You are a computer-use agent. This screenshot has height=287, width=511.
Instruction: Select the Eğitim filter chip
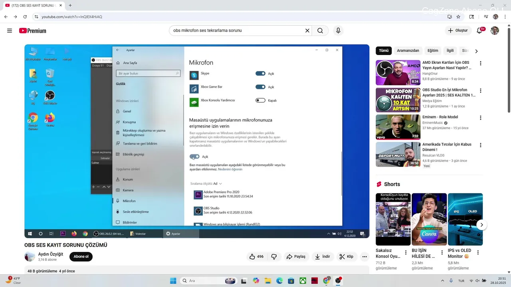(x=433, y=51)
